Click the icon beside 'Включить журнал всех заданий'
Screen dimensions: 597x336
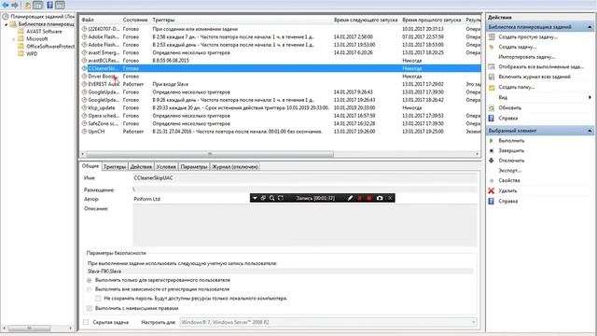point(492,77)
